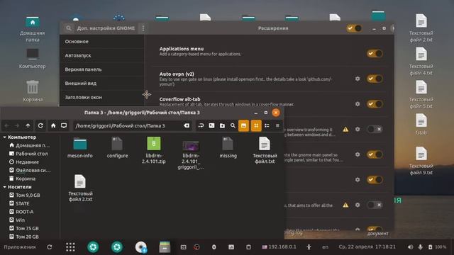The width and height of the screenshot is (454, 255).
Task: Toggle the extension switch for the main-panel extension row
Action: coord(375,154)
